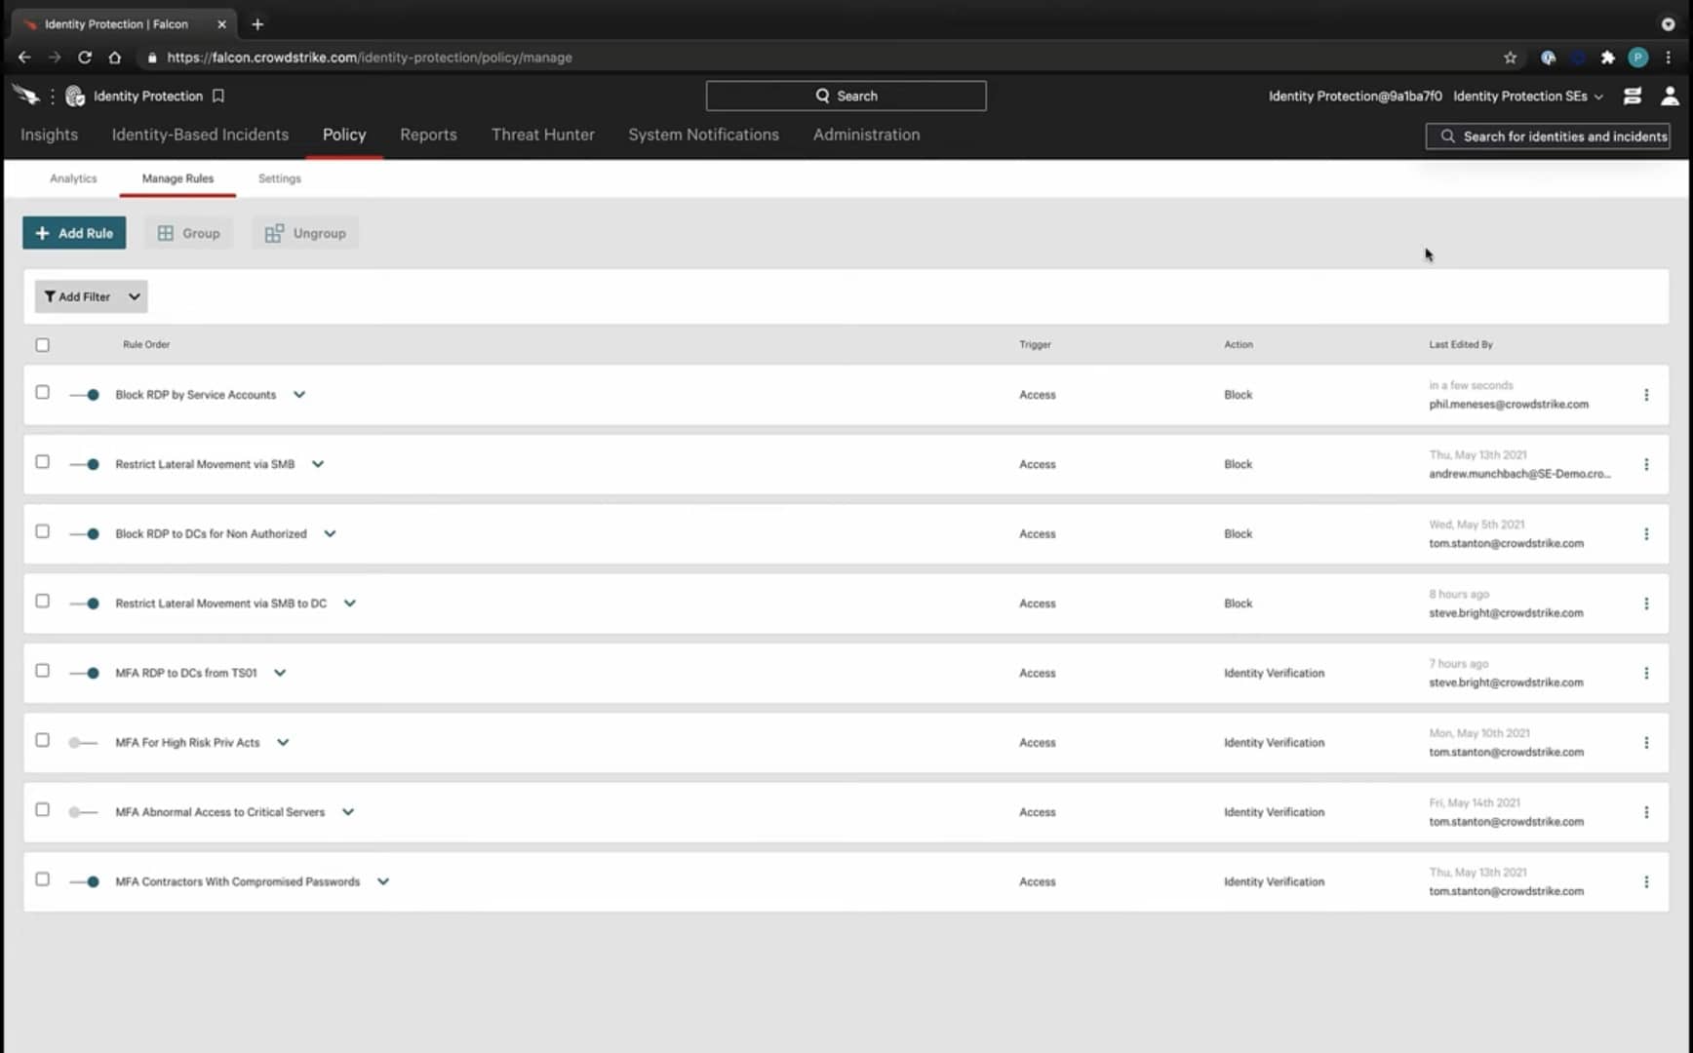This screenshot has width=1693, height=1053.
Task: Open the notifications messages icon
Action: 1632,96
